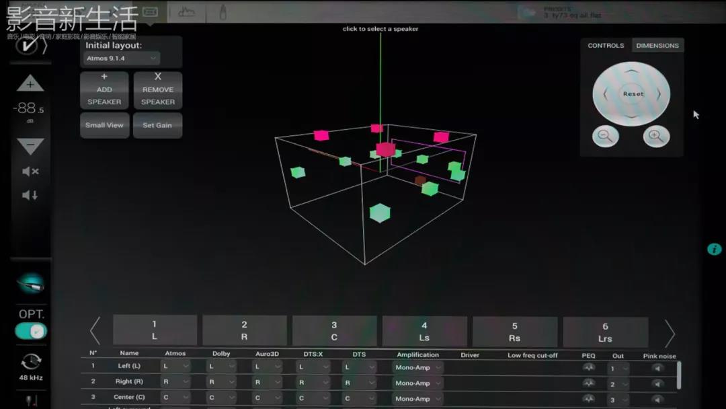Open Out dropdown for Right (R) row
This screenshot has height=409, width=726.
click(618, 384)
